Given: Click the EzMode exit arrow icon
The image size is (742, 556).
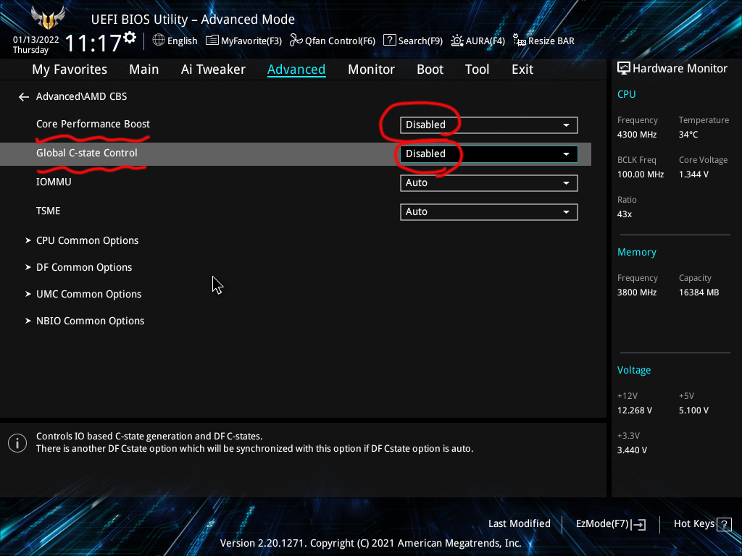Looking at the screenshot, I should pyautogui.click(x=639, y=524).
